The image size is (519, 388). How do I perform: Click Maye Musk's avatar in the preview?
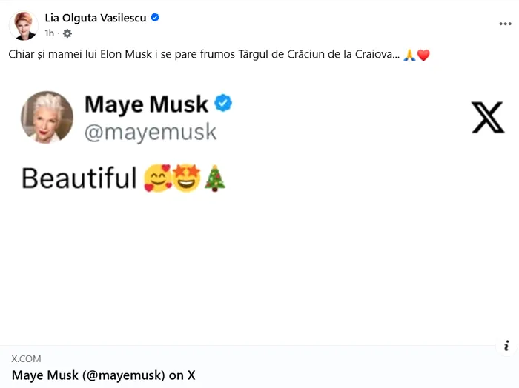click(47, 117)
